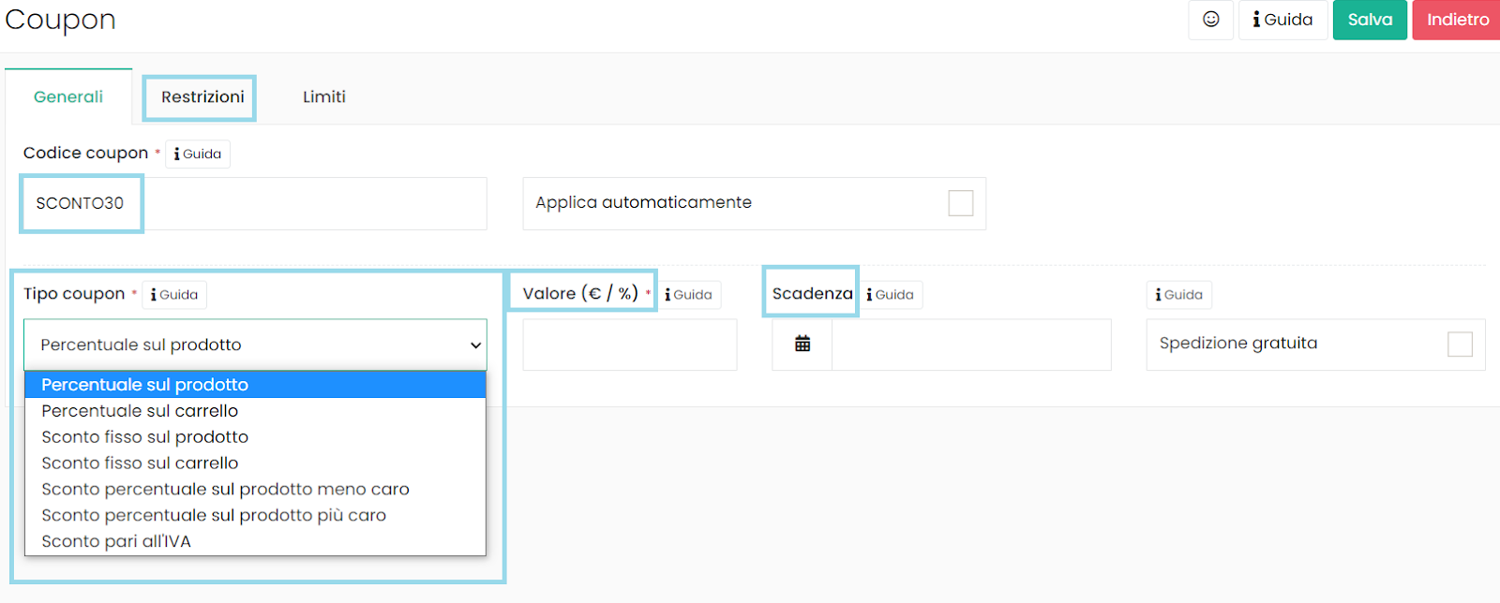The image size is (1500, 603).
Task: Open Guida next to Codice coupon
Action: [x=198, y=154]
